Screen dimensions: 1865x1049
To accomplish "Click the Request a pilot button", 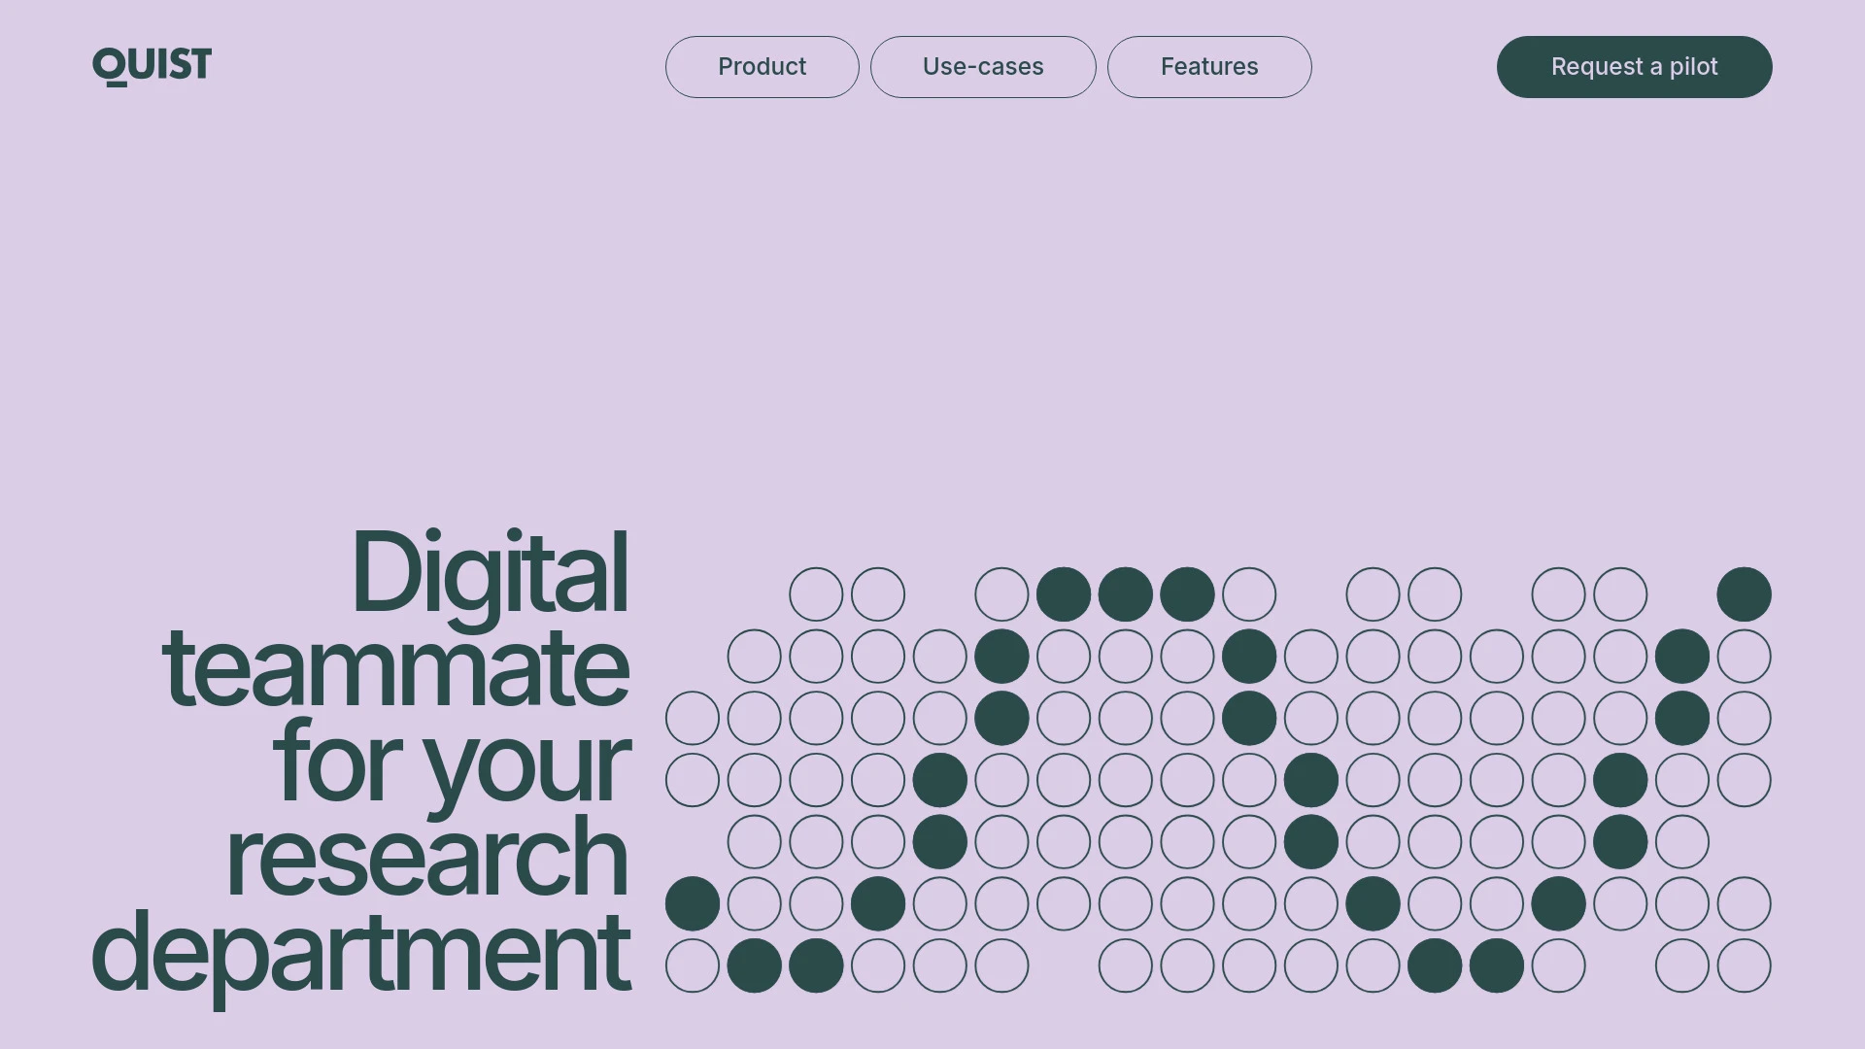I will click(1635, 67).
